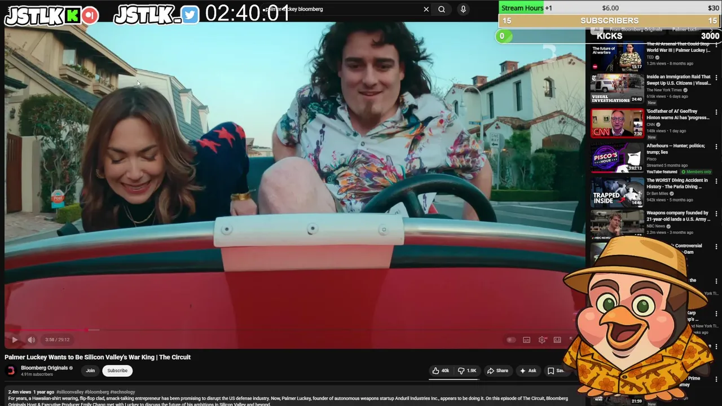Clear the search box with the X icon

pos(426,9)
